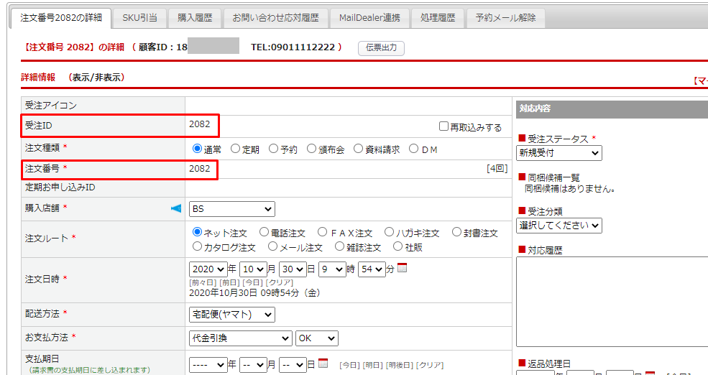Select 封書注文 as order route

(456, 232)
